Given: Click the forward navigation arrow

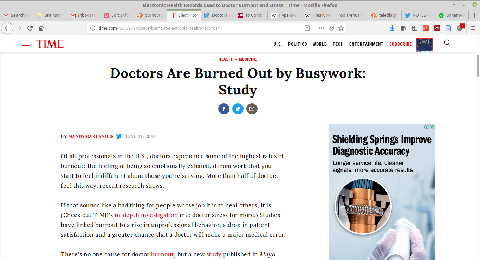Looking at the screenshot, I should [x=19, y=28].
